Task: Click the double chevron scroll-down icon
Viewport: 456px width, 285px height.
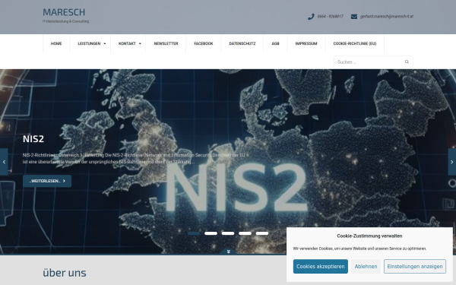Action: coord(228,252)
